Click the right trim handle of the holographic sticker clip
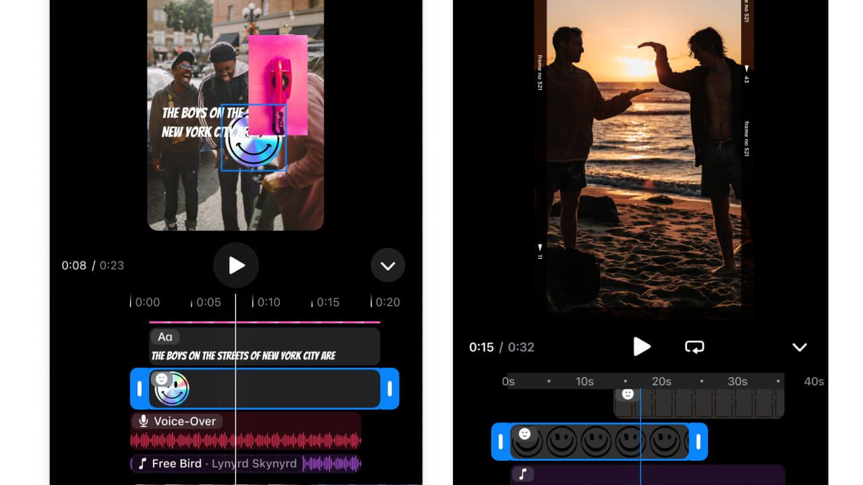This screenshot has height=485, width=863. [390, 389]
